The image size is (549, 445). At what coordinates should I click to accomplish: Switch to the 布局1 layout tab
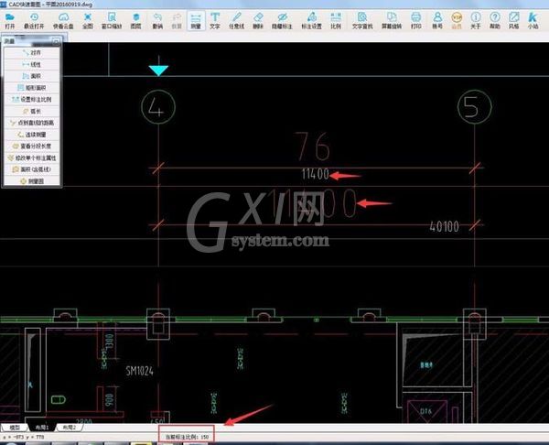pos(42,428)
